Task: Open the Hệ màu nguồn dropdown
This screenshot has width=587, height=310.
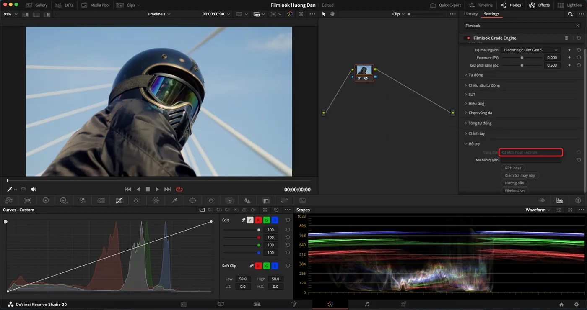Action: (531, 50)
